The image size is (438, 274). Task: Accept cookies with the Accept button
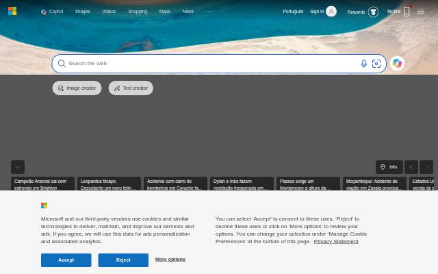point(66,260)
